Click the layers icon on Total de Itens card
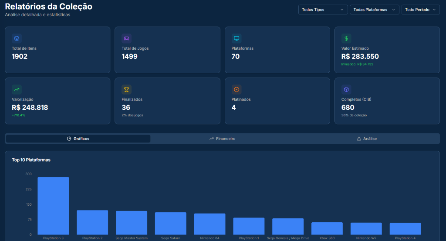This screenshot has height=241, width=446. pyautogui.click(x=17, y=38)
